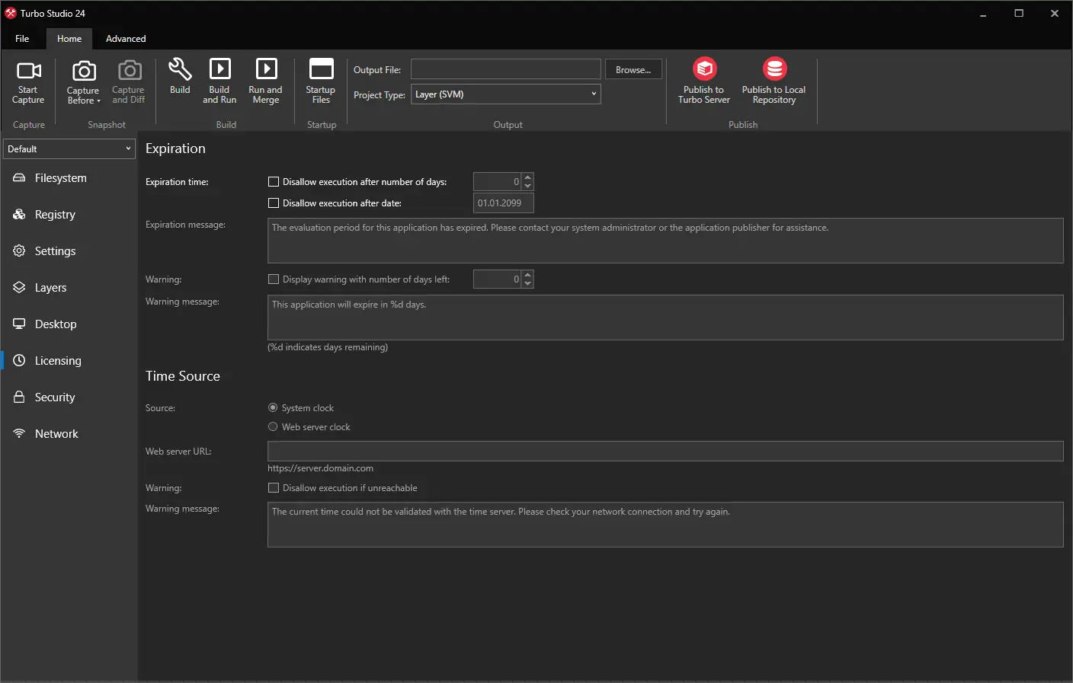The width and height of the screenshot is (1073, 683).
Task: Open the Settings section
Action: [69, 251]
